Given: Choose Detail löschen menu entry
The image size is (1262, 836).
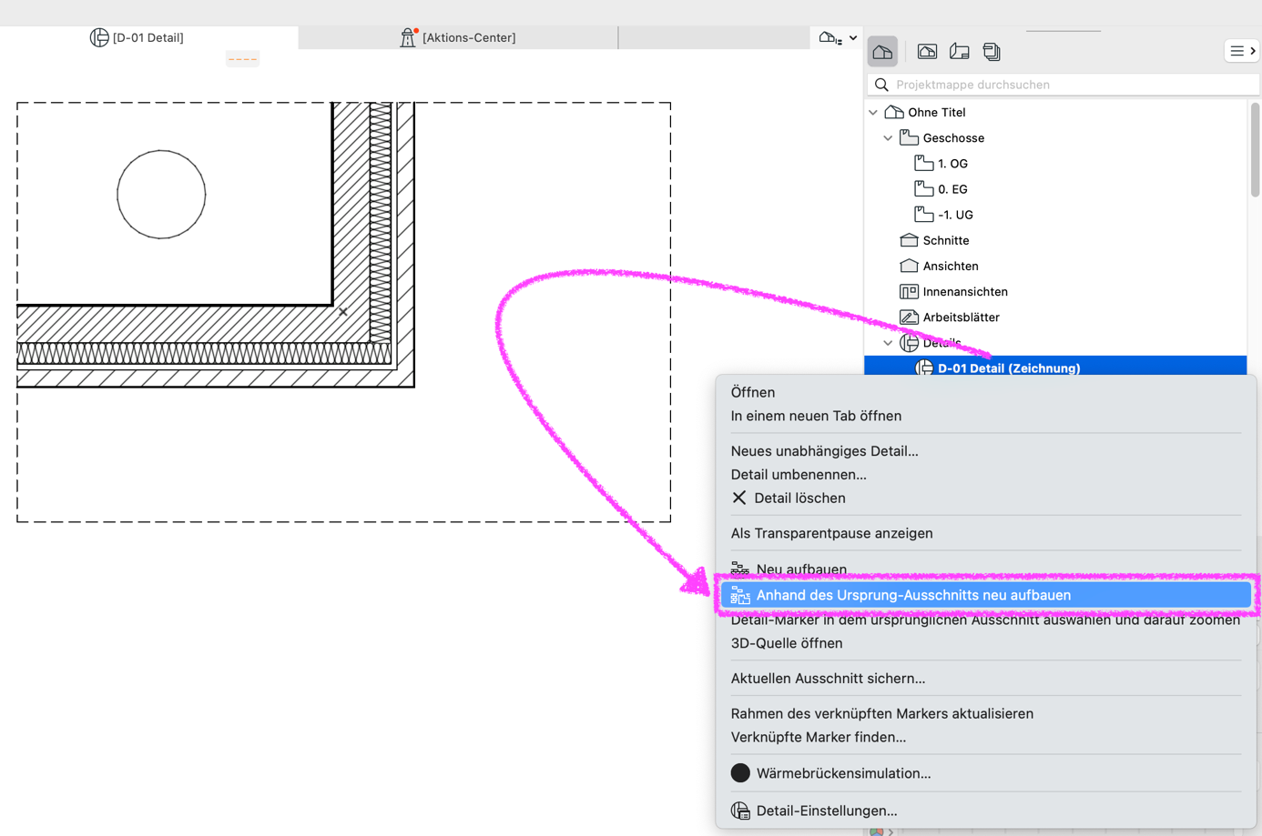Looking at the screenshot, I should coord(799,499).
